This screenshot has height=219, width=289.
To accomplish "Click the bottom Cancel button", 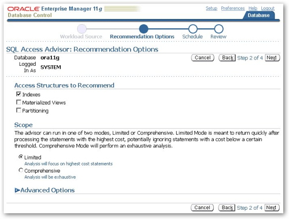I will [x=202, y=207].
